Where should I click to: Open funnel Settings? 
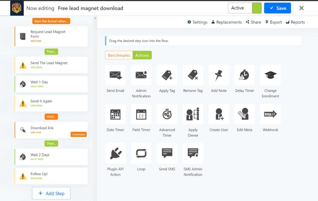(x=197, y=22)
